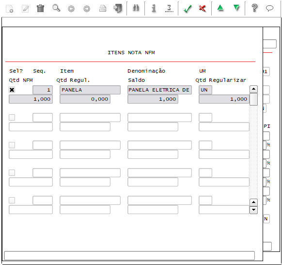Click the printer icon in toolbar

103,8
